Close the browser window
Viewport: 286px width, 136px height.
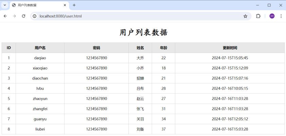point(281,5)
